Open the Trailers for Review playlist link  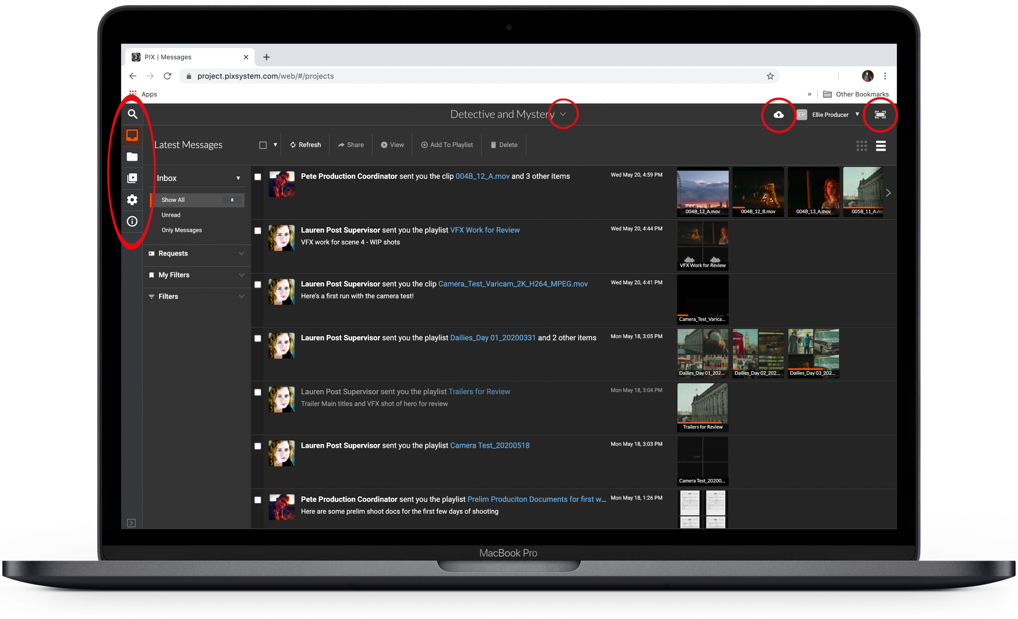479,391
